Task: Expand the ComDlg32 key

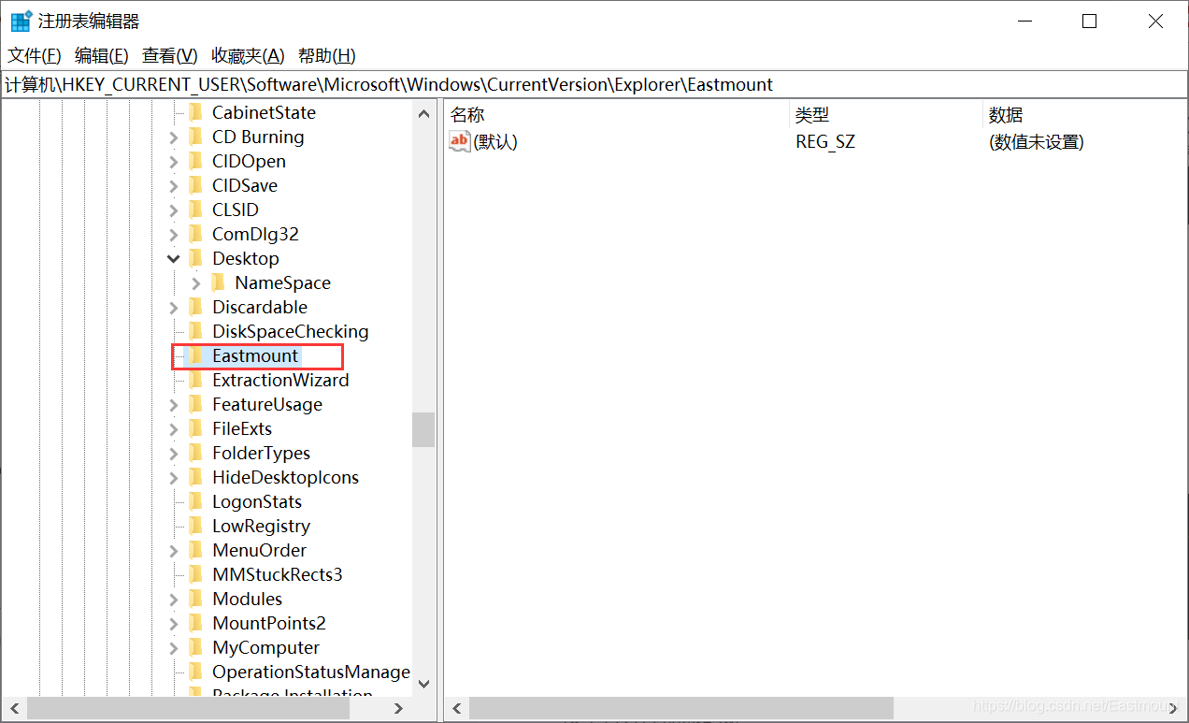Action: [x=173, y=235]
